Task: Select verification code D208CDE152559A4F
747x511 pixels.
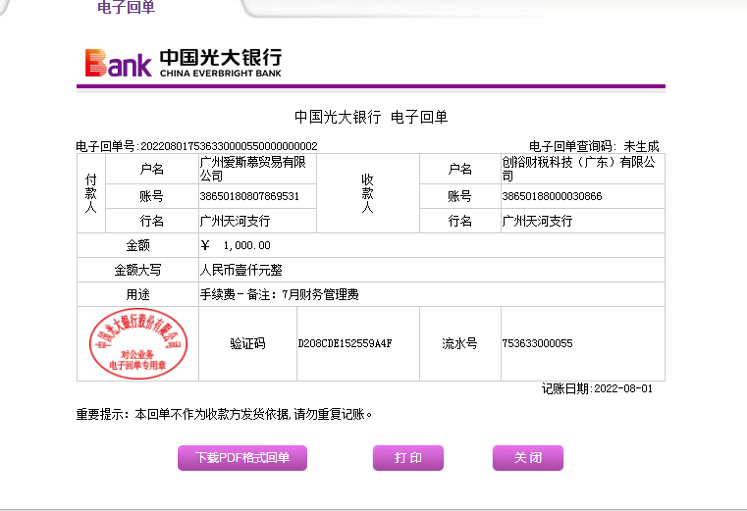Action: click(x=345, y=343)
